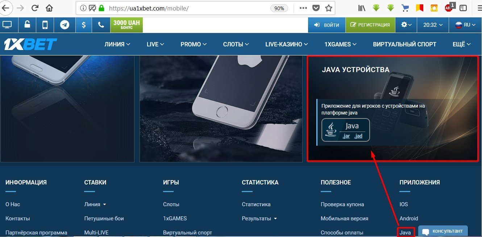
Task: Click the browser back arrow button
Action: click(5, 8)
